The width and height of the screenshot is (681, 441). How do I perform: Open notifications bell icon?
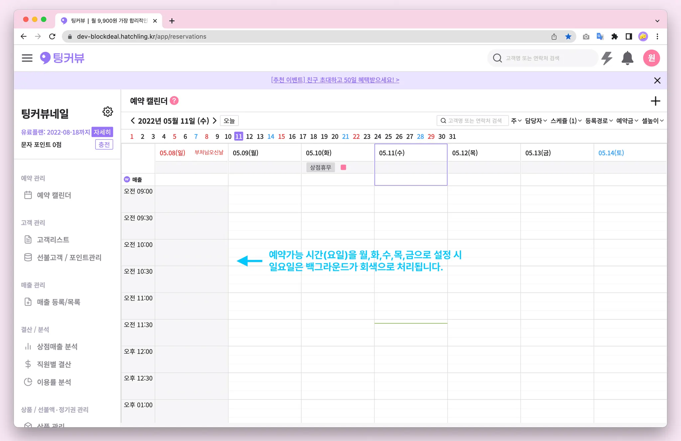click(x=627, y=58)
